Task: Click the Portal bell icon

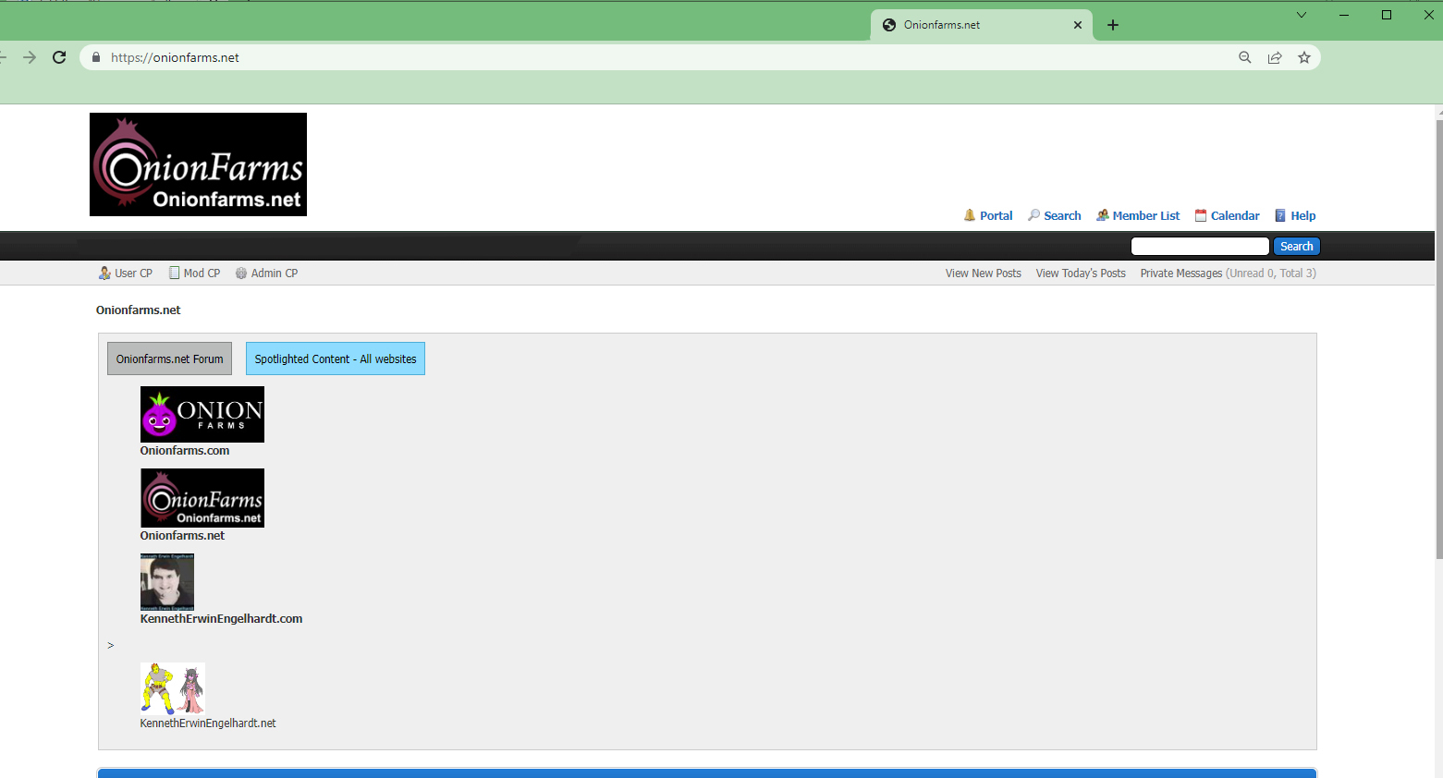Action: [970, 215]
